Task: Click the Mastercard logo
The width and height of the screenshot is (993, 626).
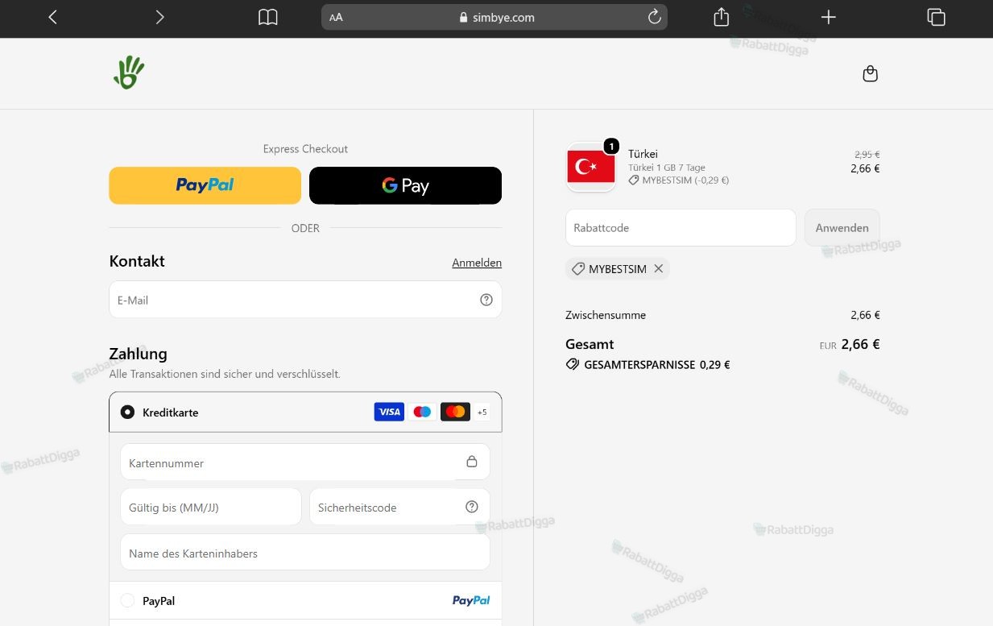Action: [455, 412]
